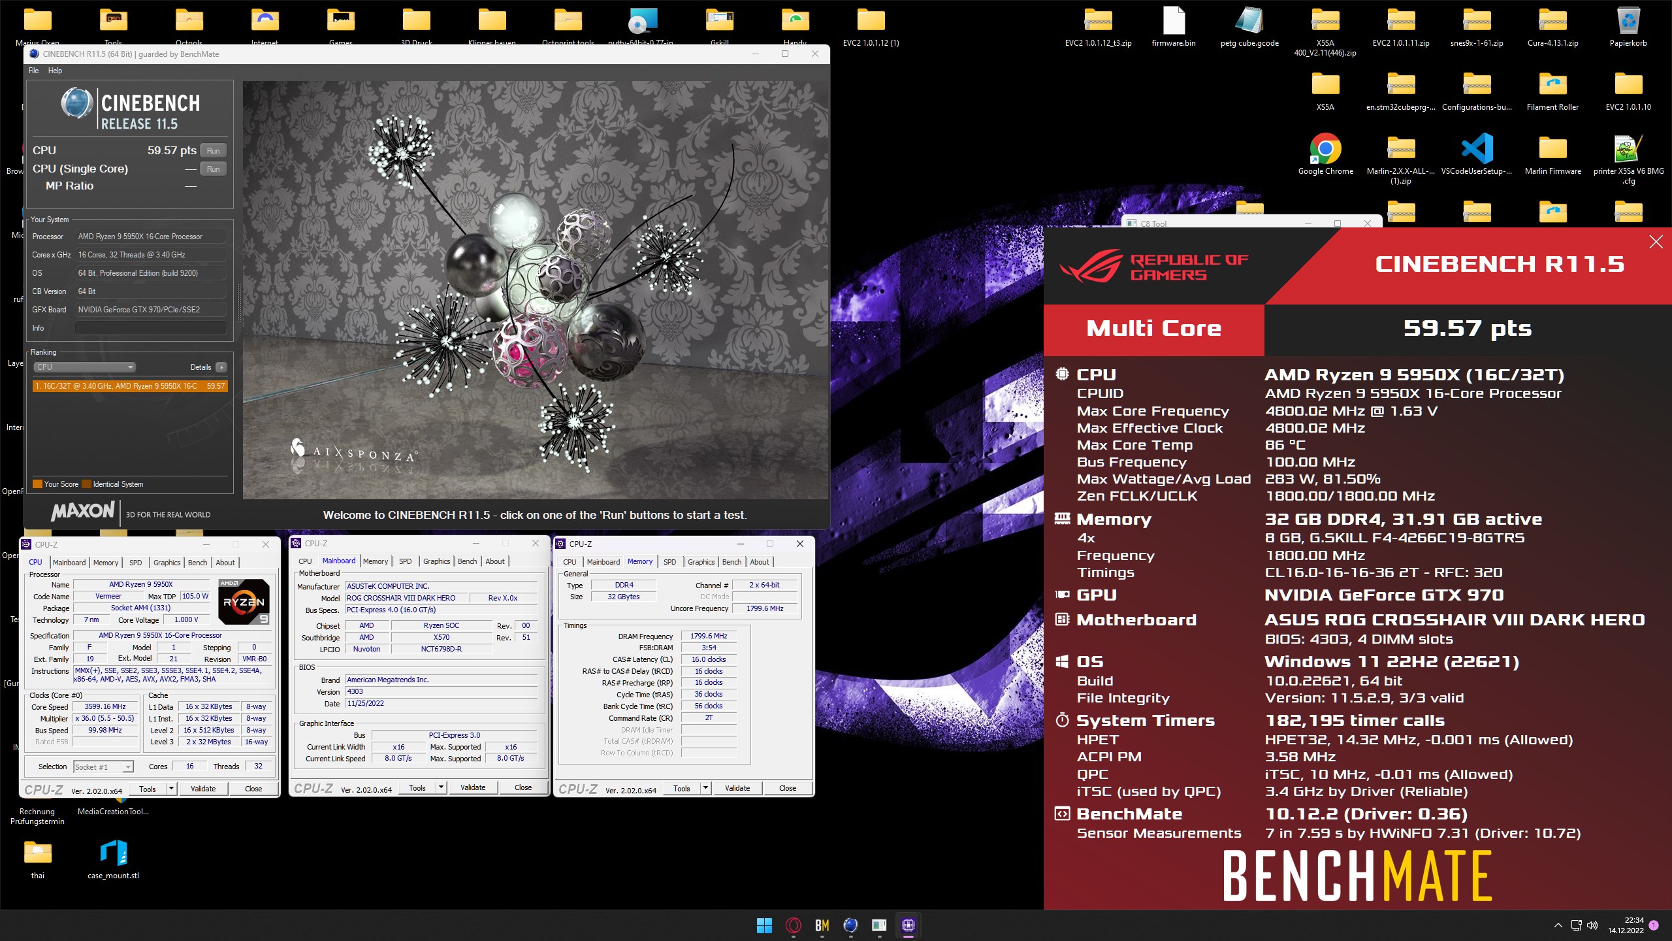
Task: Click Core Speed value 3599.16 MHz
Action: (105, 706)
